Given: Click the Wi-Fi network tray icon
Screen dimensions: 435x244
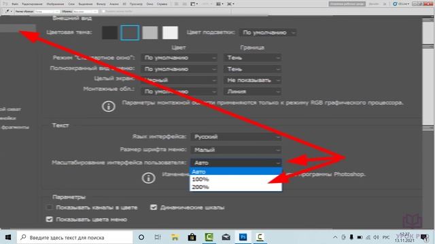Looking at the screenshot, I should tap(368, 237).
